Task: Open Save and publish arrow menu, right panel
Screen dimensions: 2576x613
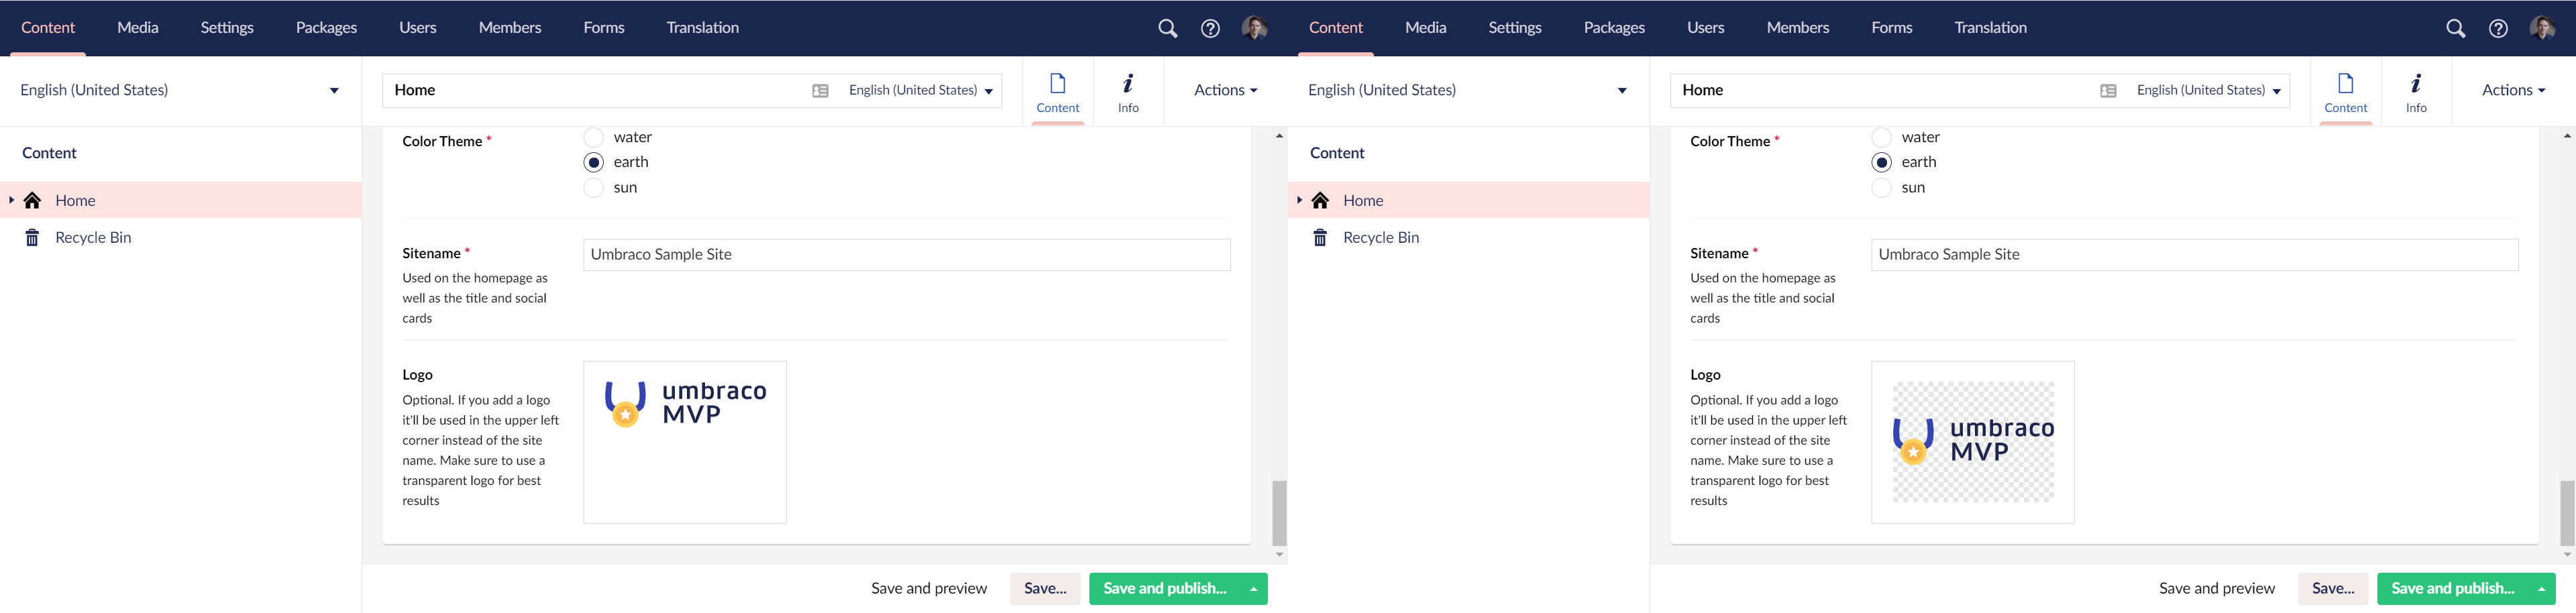Action: 2541,589
